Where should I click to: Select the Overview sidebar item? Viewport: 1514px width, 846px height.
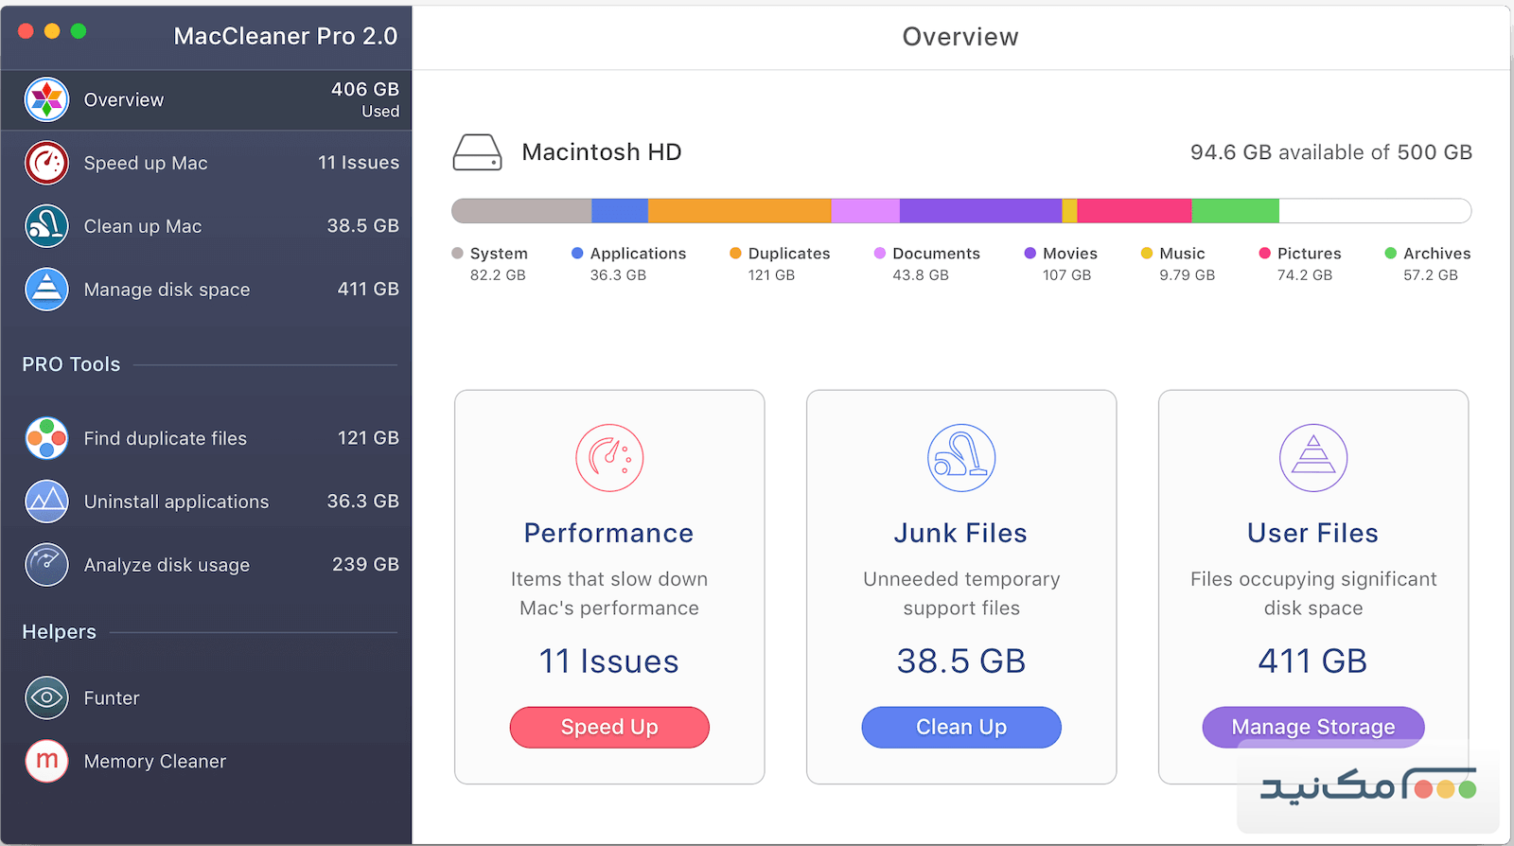pyautogui.click(x=206, y=99)
